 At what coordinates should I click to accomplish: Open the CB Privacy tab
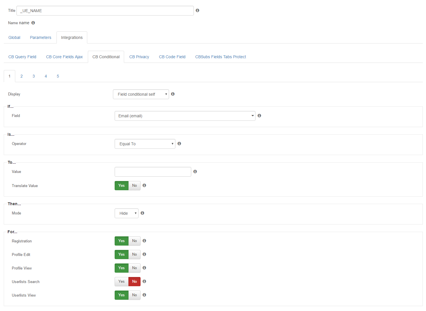tap(139, 57)
